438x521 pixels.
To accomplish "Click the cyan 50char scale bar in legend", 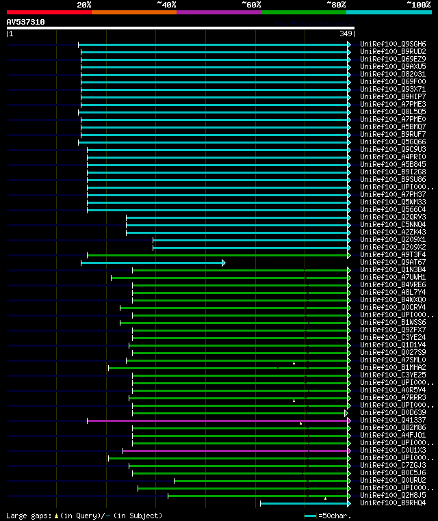I will coord(310,516).
